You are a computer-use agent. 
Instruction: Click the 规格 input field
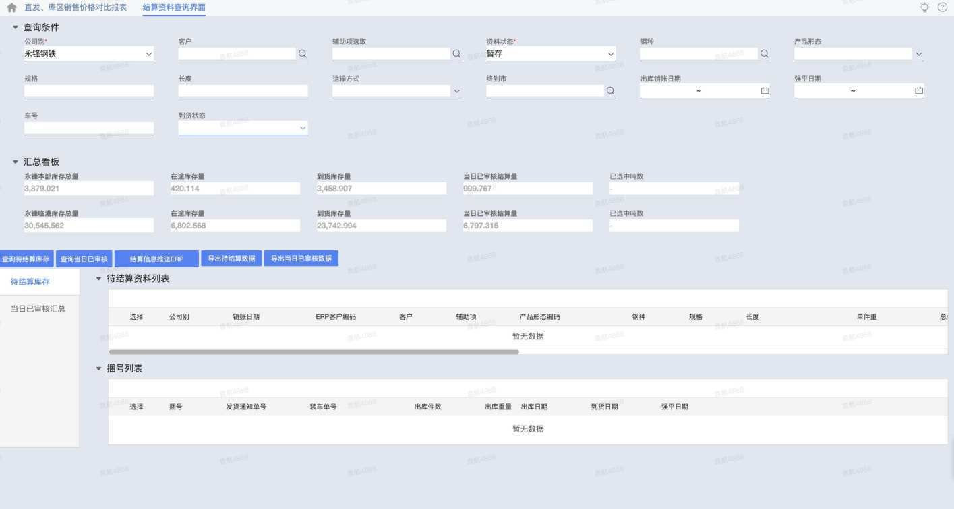(89, 91)
